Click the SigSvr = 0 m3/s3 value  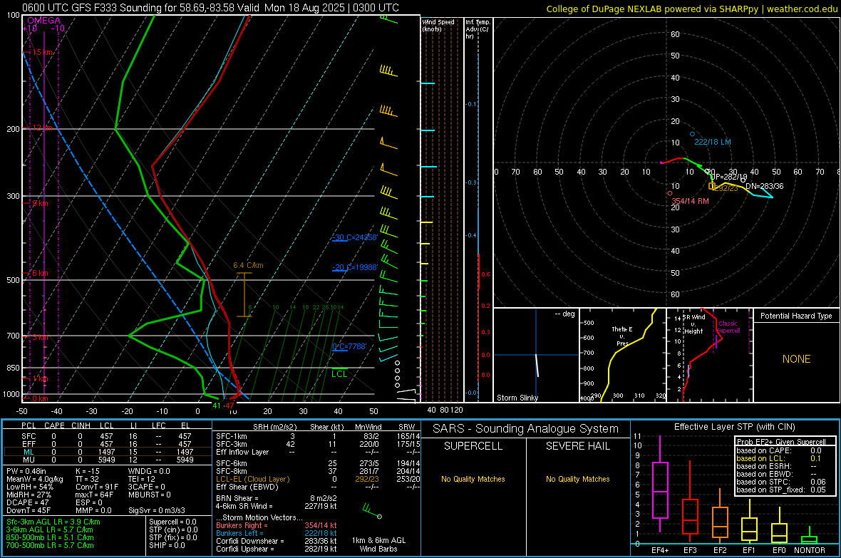[x=157, y=510]
